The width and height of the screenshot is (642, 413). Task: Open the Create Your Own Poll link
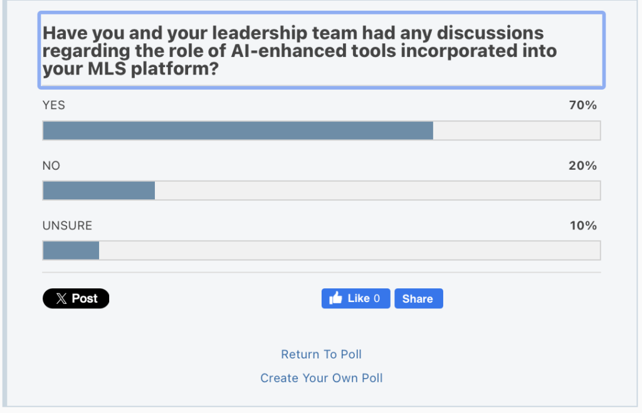pos(321,378)
